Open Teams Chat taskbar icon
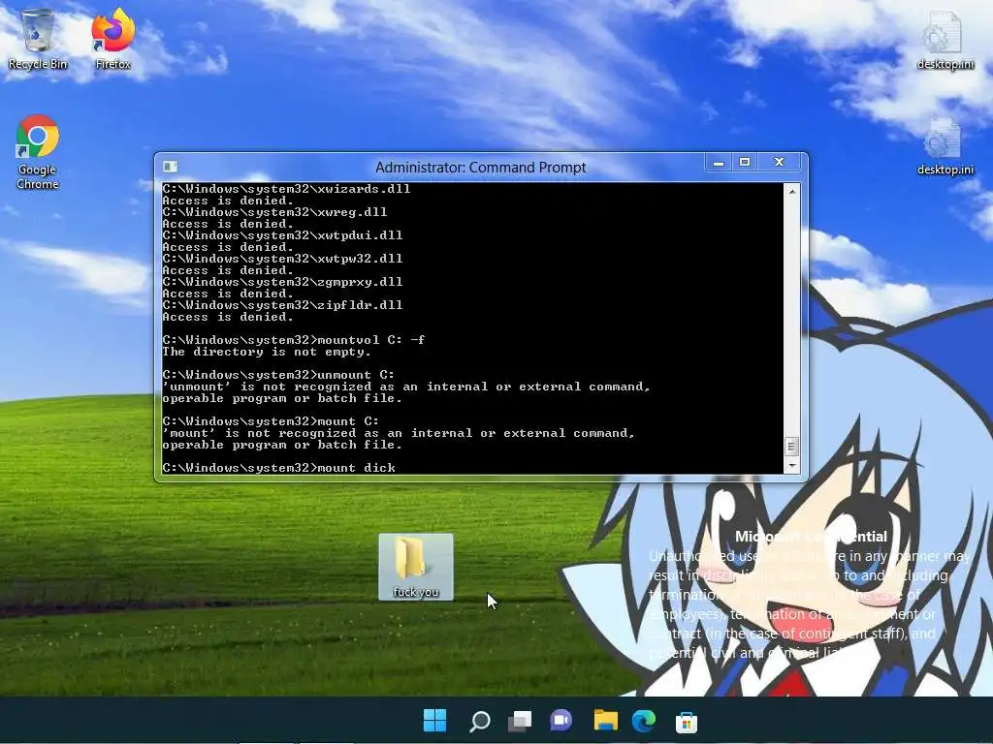Image resolution: width=993 pixels, height=744 pixels. [x=561, y=721]
